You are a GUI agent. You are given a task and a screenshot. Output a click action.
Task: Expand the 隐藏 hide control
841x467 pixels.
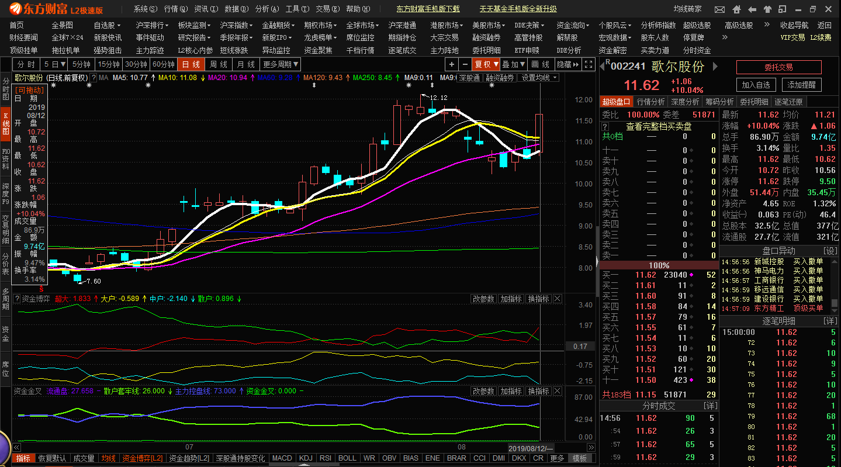tap(568, 64)
